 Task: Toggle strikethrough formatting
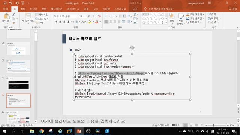coord(73,22)
